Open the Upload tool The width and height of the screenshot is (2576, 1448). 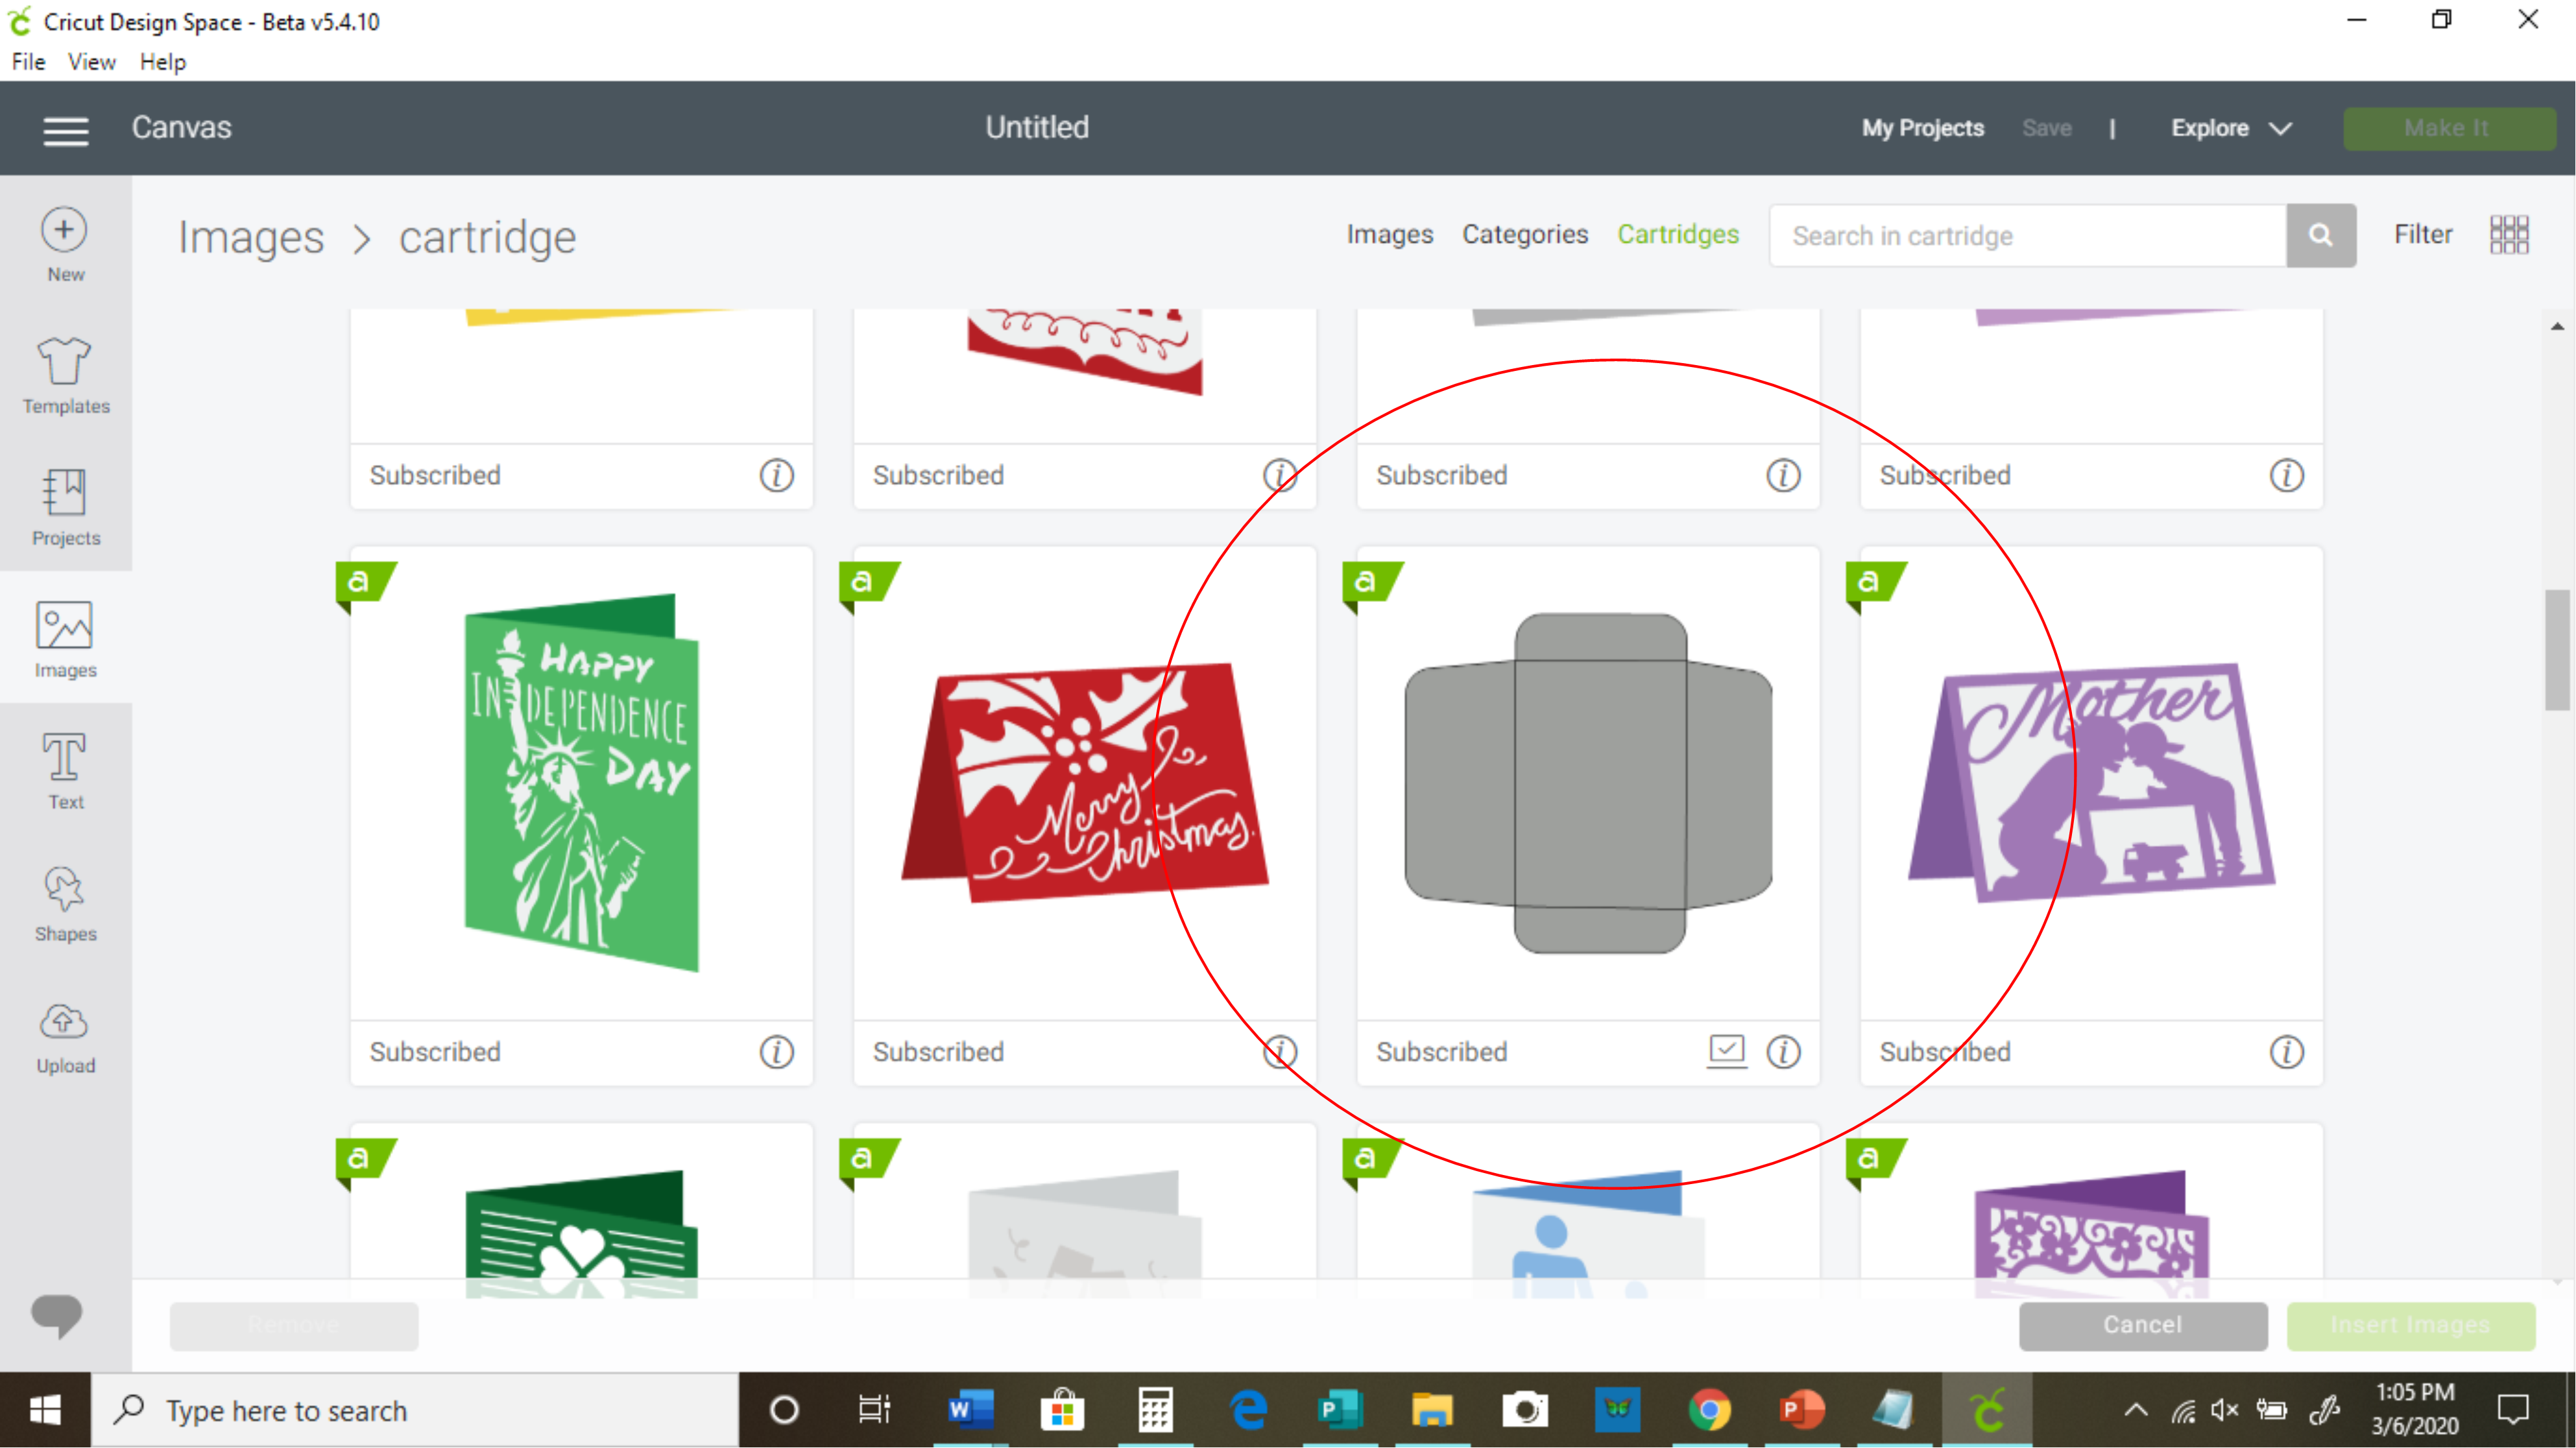(x=65, y=1036)
